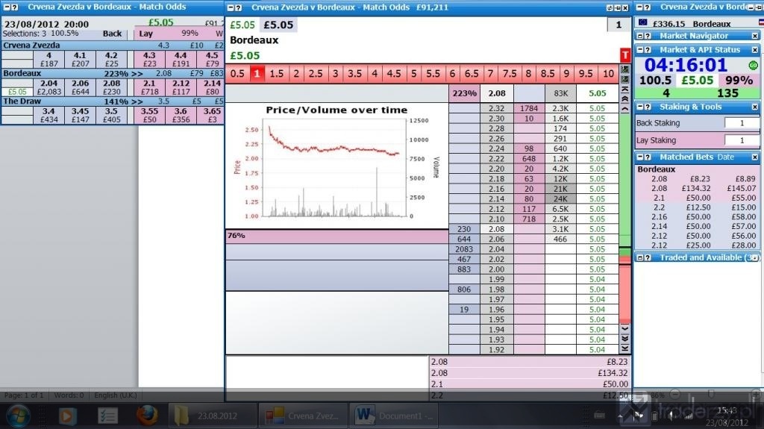Click the single down-arrow ladder scroll icon
This screenshot has height=429, width=764.
[x=625, y=328]
